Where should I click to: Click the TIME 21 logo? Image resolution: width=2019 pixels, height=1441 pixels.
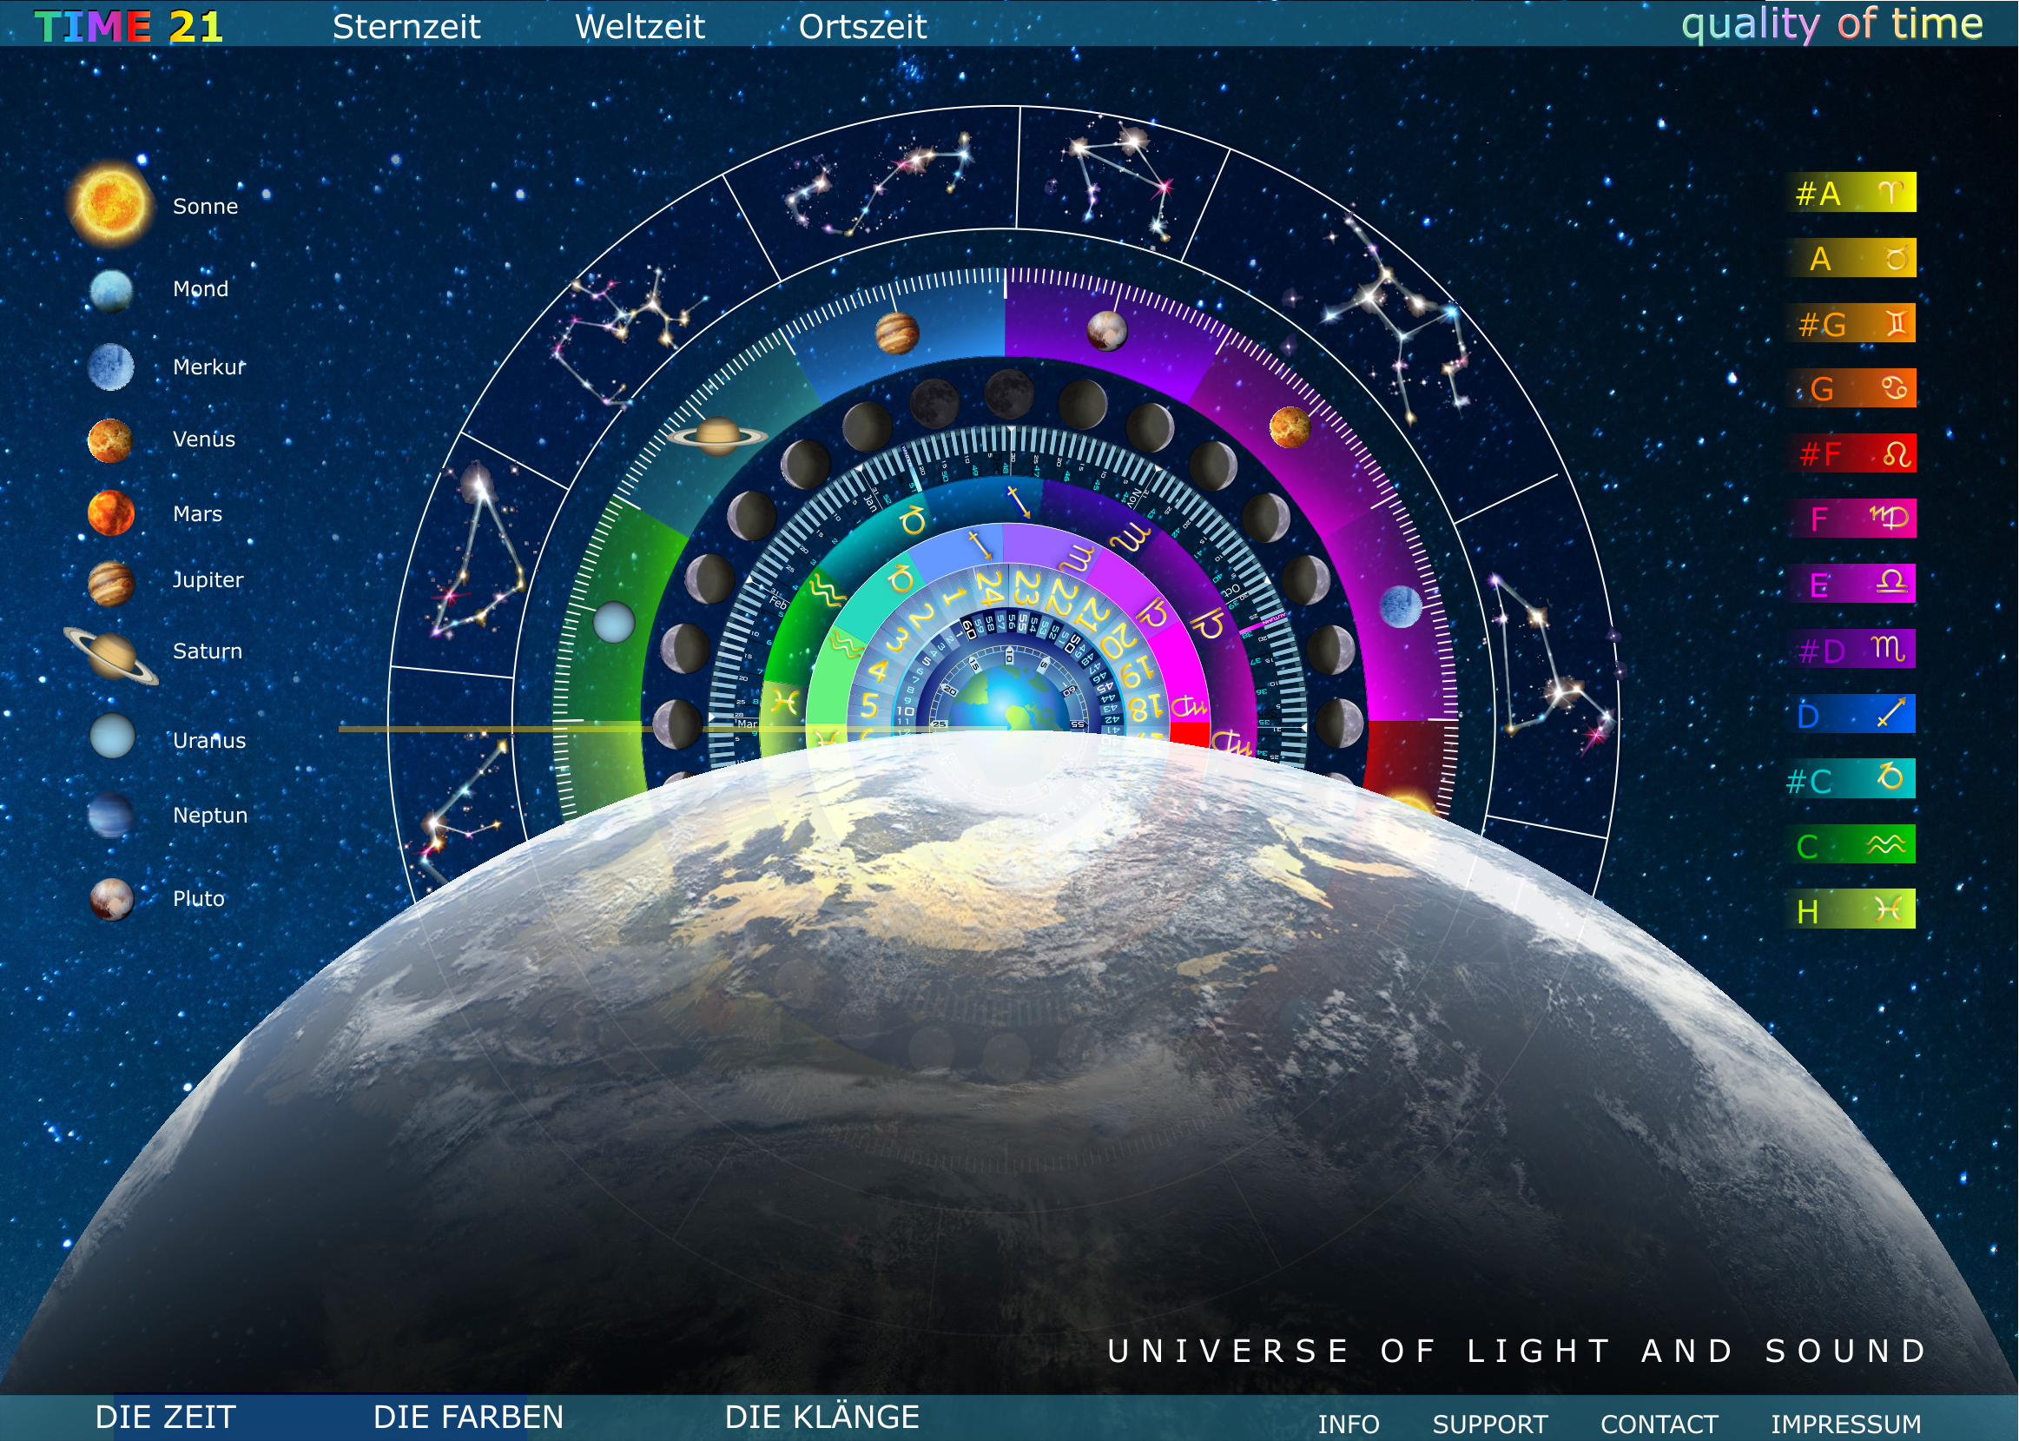pyautogui.click(x=129, y=27)
